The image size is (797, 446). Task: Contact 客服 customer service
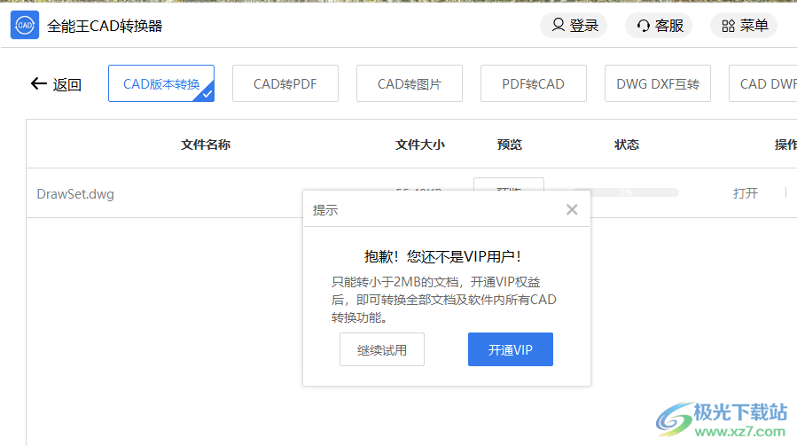[660, 26]
